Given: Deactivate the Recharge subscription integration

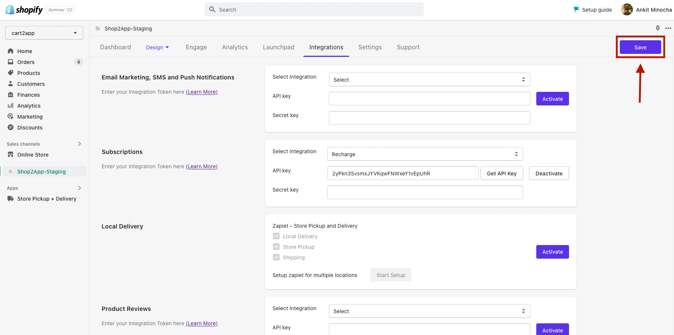Looking at the screenshot, I should tap(549, 173).
